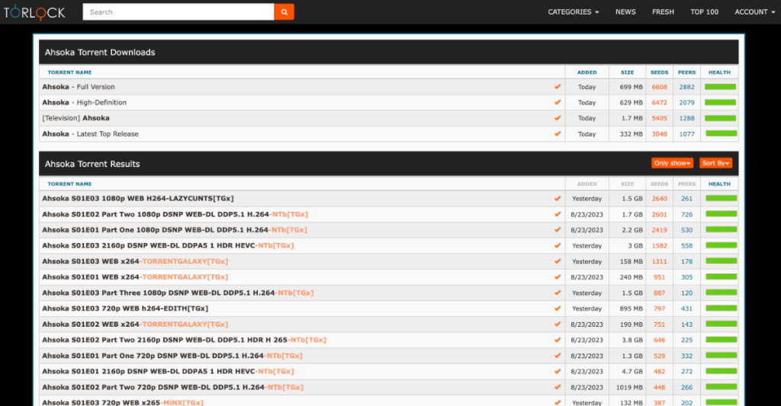Sort downloads table by ADDED column
The width and height of the screenshot is (781, 406).
(x=587, y=72)
